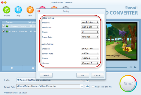The height and width of the screenshot is (95, 141).
Task: Uncheck the 4-England_2.rmvb file checkbox
Action: coord(3,26)
